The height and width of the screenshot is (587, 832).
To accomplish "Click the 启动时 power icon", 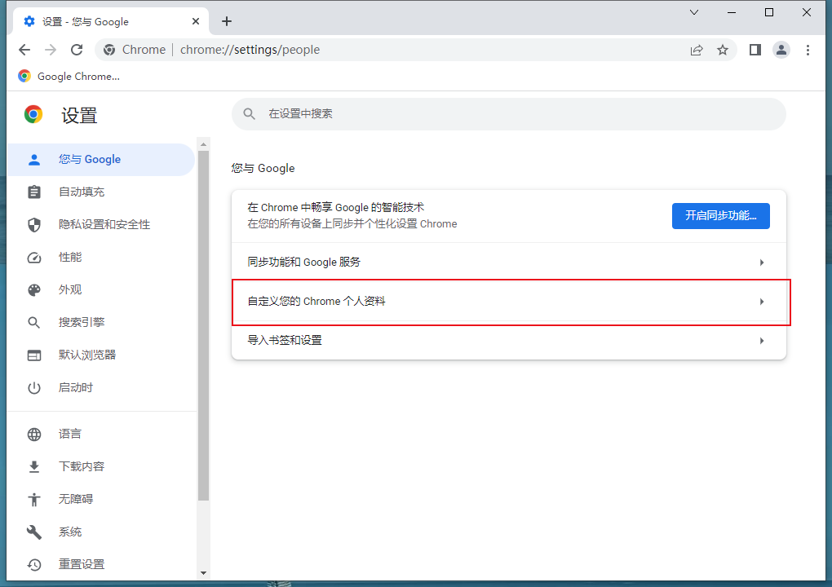I will 33,387.
